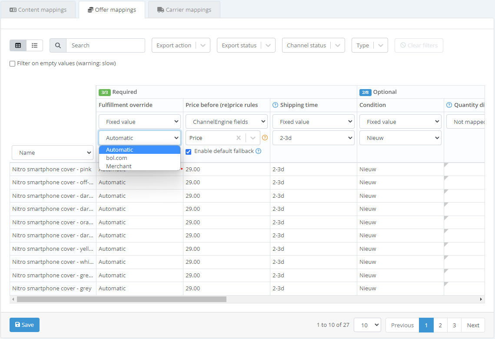Click the horizontal table scrollbar

[122, 299]
